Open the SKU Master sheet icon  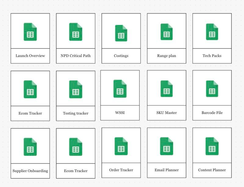click(x=167, y=89)
